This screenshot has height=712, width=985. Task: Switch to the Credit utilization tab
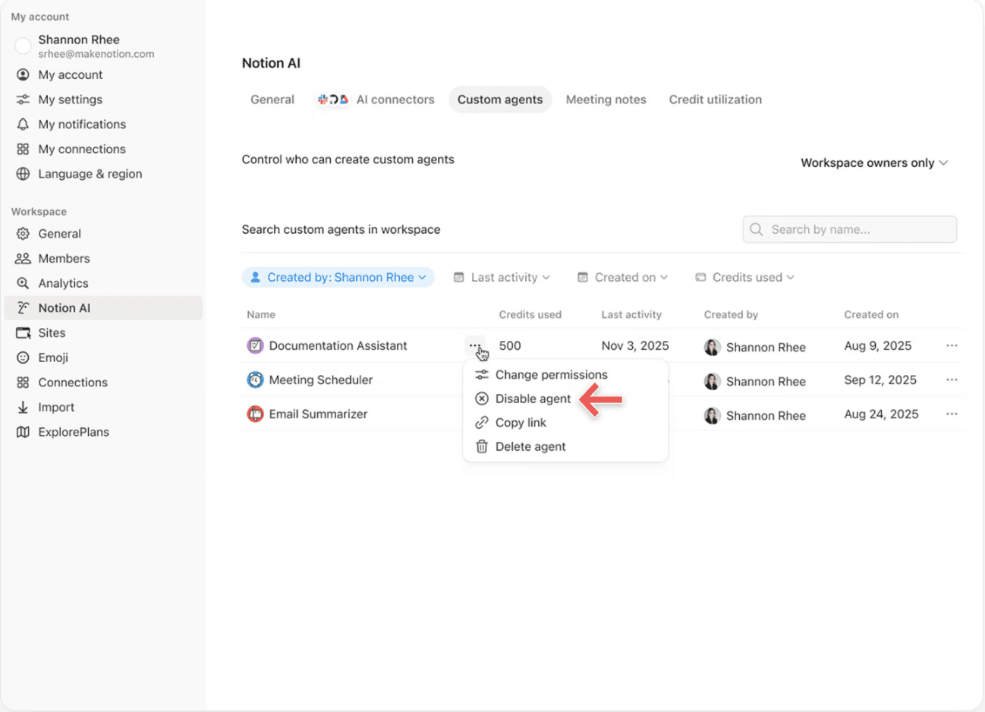pos(715,99)
